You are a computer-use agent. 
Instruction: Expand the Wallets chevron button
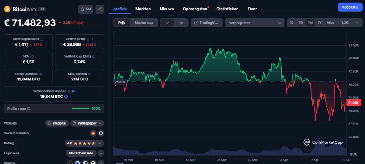(101, 162)
